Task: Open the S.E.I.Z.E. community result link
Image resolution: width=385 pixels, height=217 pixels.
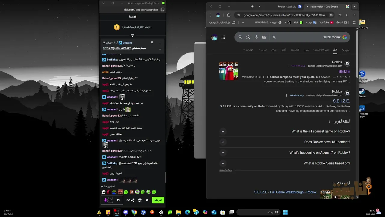Action: [341, 101]
